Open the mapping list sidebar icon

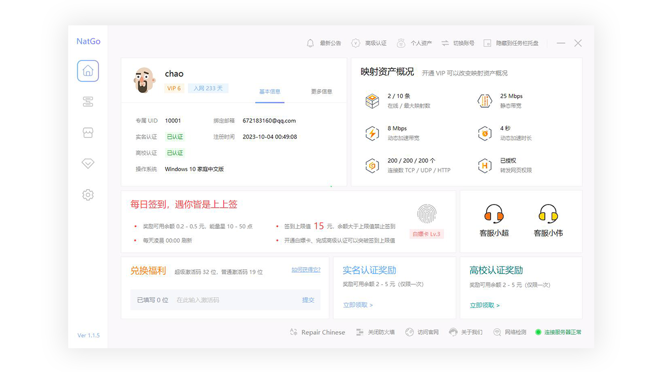tap(88, 102)
